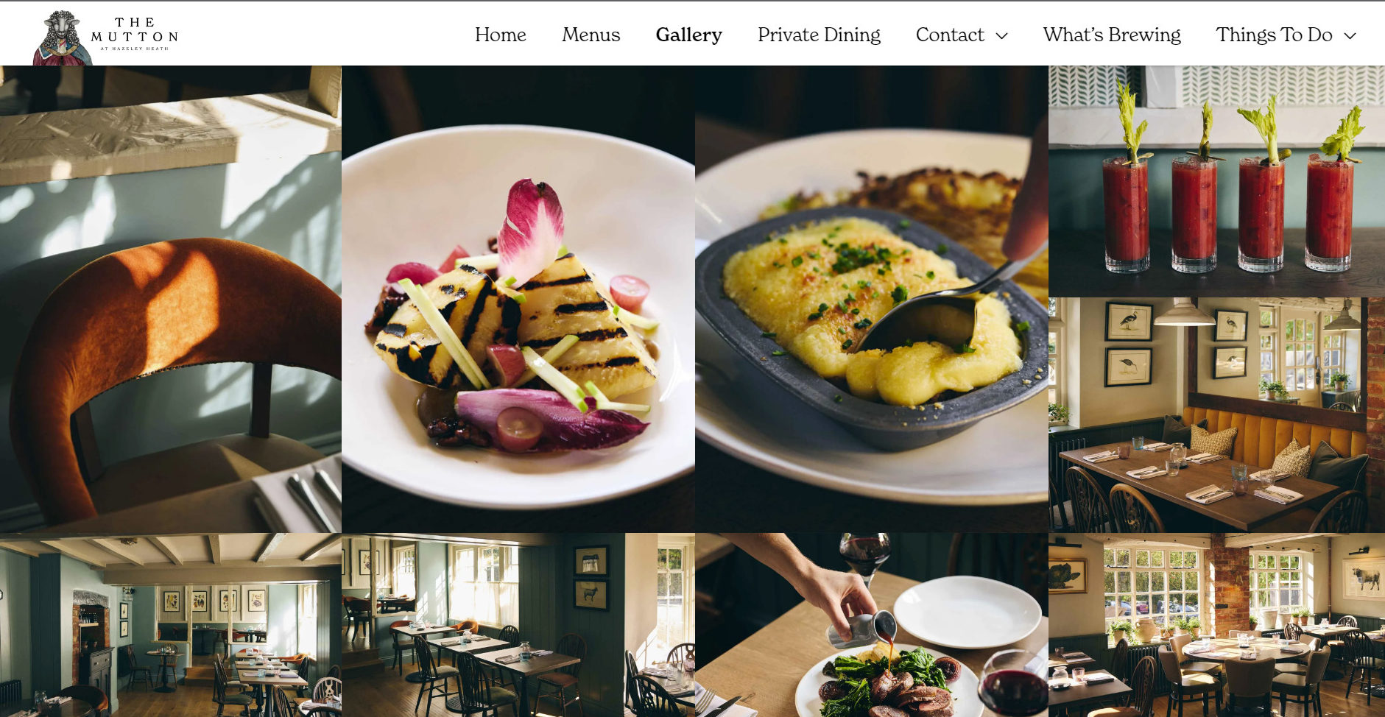
Task: Visit the What's Brewing page
Action: pyautogui.click(x=1111, y=35)
